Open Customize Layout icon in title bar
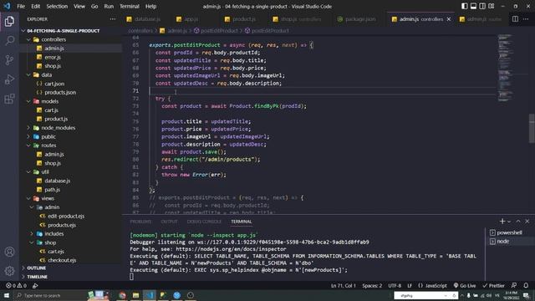Image resolution: width=535 pixels, height=301 pixels. (492, 6)
